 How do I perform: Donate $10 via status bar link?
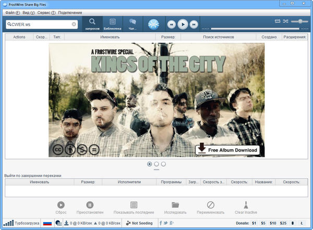pos(272,223)
